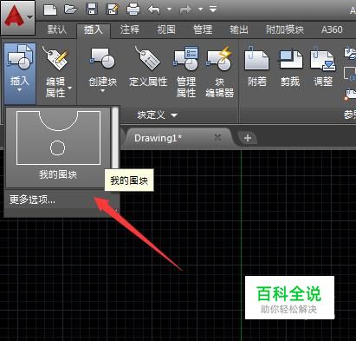Image resolution: width=356 pixels, height=341 pixels.
Task: Click the Undo arrow icon
Action: [x=154, y=10]
